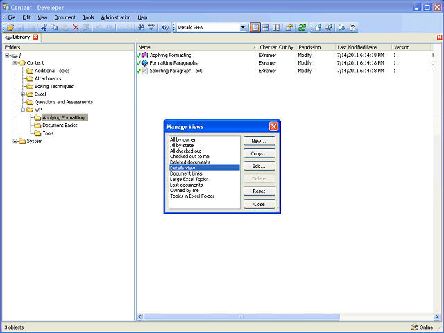
Task: Select the Editing Techniques folder
Action: 54,86
